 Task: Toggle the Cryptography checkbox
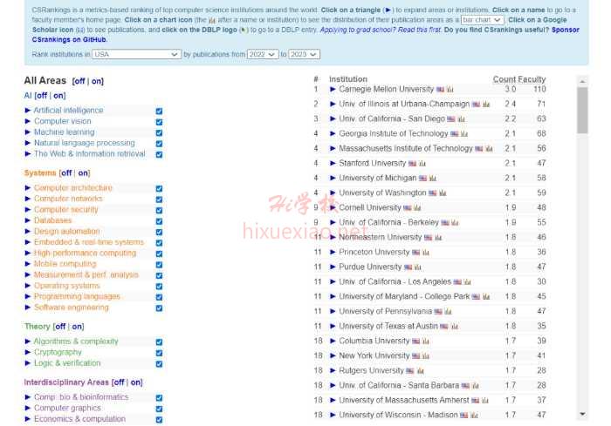coord(159,353)
